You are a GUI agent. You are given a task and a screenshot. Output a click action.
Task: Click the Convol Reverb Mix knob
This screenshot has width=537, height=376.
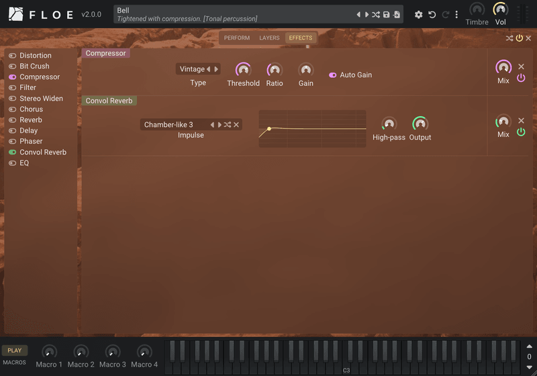[x=503, y=122]
